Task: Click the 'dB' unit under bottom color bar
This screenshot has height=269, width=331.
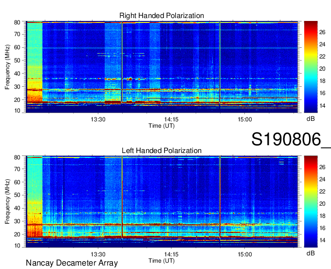Action: tap(311, 253)
